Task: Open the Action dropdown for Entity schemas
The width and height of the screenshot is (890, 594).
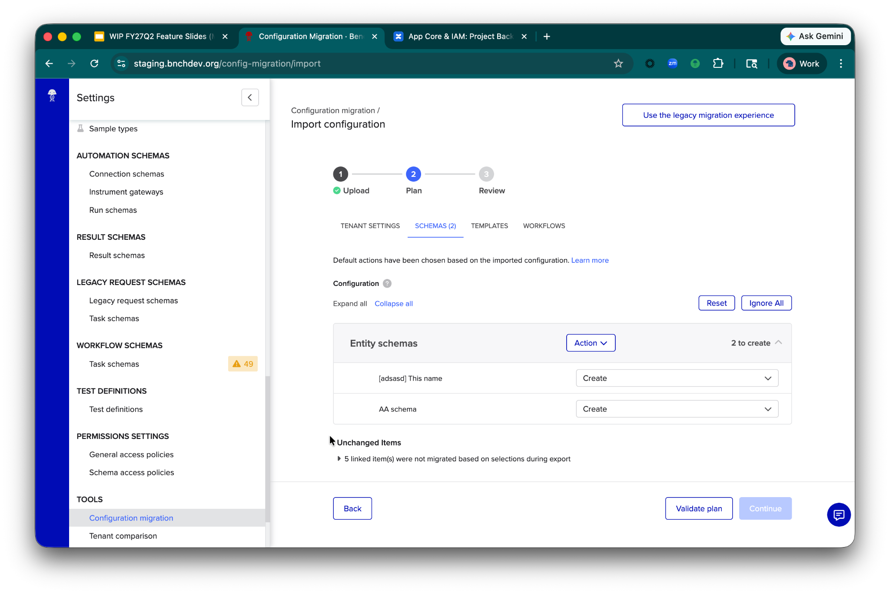Action: (591, 343)
